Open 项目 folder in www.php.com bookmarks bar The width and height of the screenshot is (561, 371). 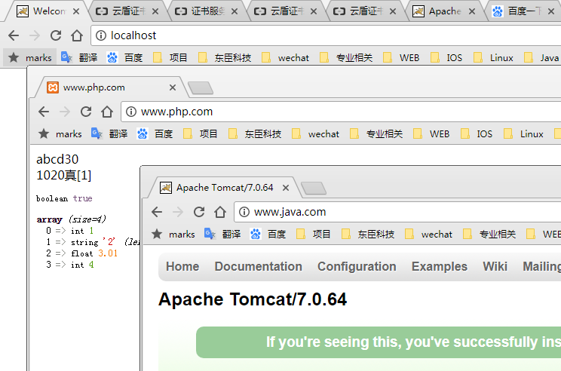tap(200, 133)
